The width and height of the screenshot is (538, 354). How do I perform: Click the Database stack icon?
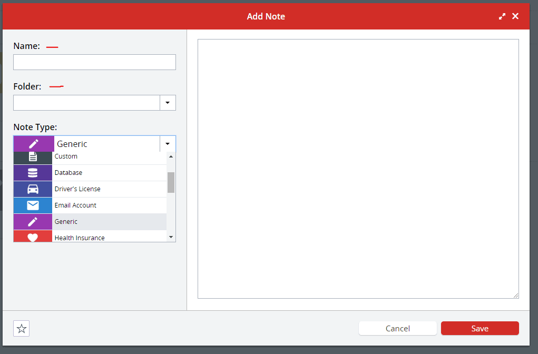click(33, 173)
